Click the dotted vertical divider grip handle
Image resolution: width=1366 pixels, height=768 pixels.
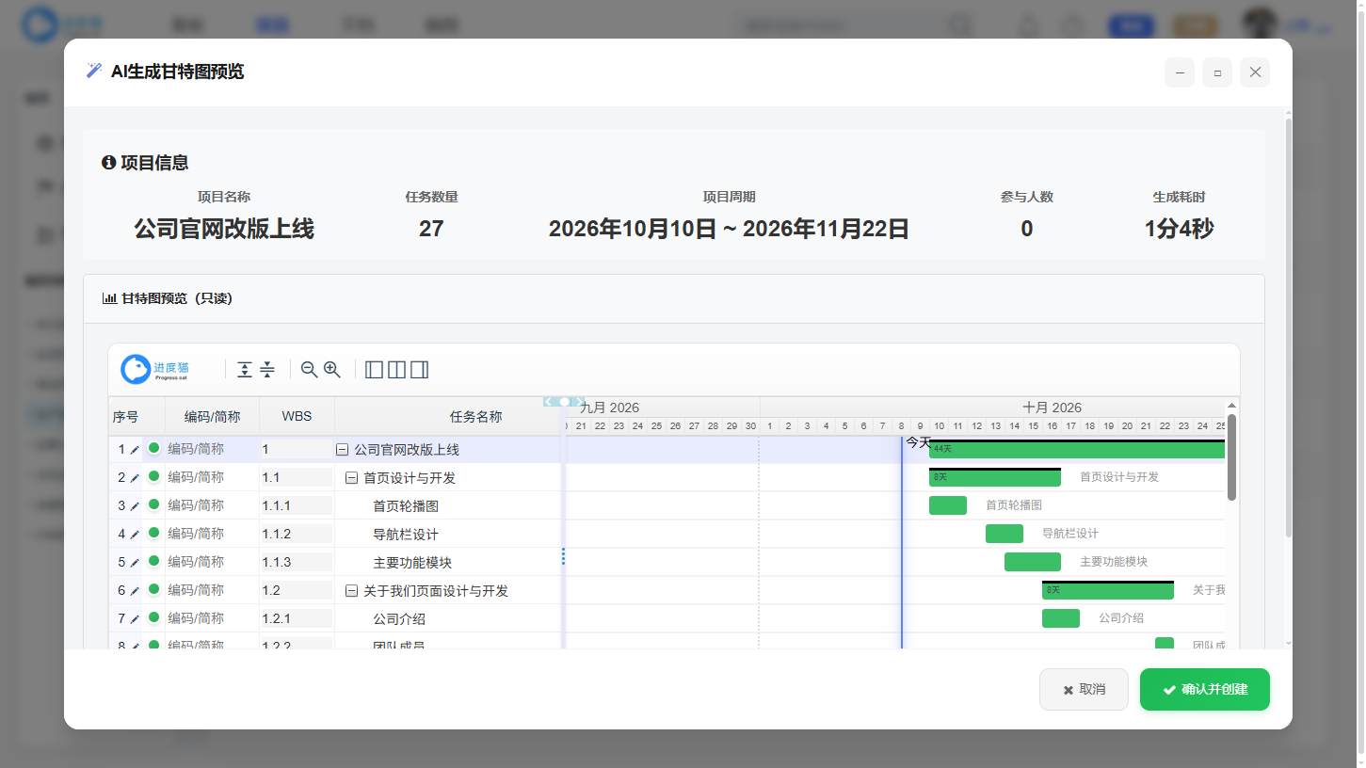(563, 556)
